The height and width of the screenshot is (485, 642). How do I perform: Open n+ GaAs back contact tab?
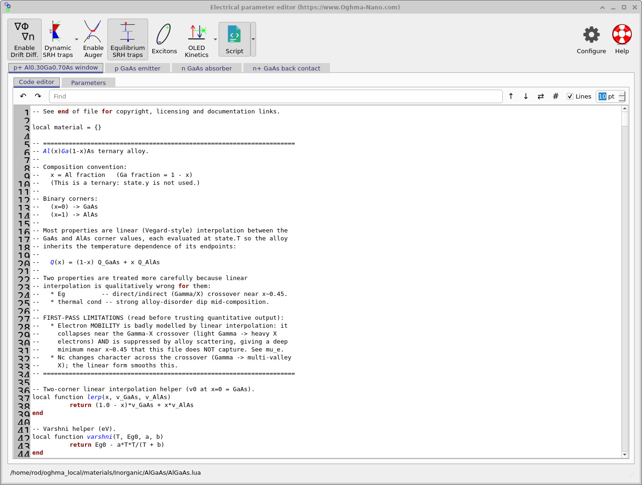click(286, 68)
